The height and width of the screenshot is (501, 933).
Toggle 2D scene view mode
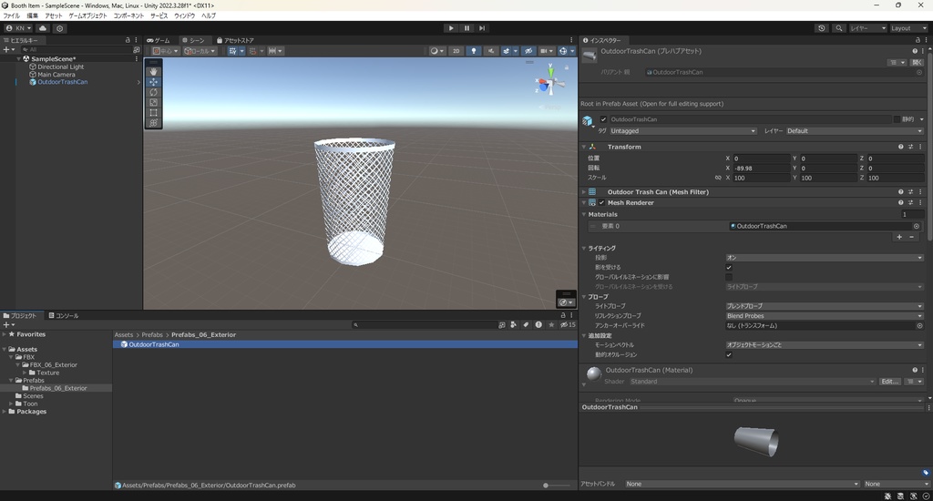tap(456, 51)
